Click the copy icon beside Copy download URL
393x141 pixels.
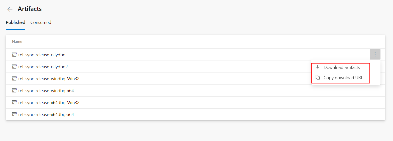[318, 77]
